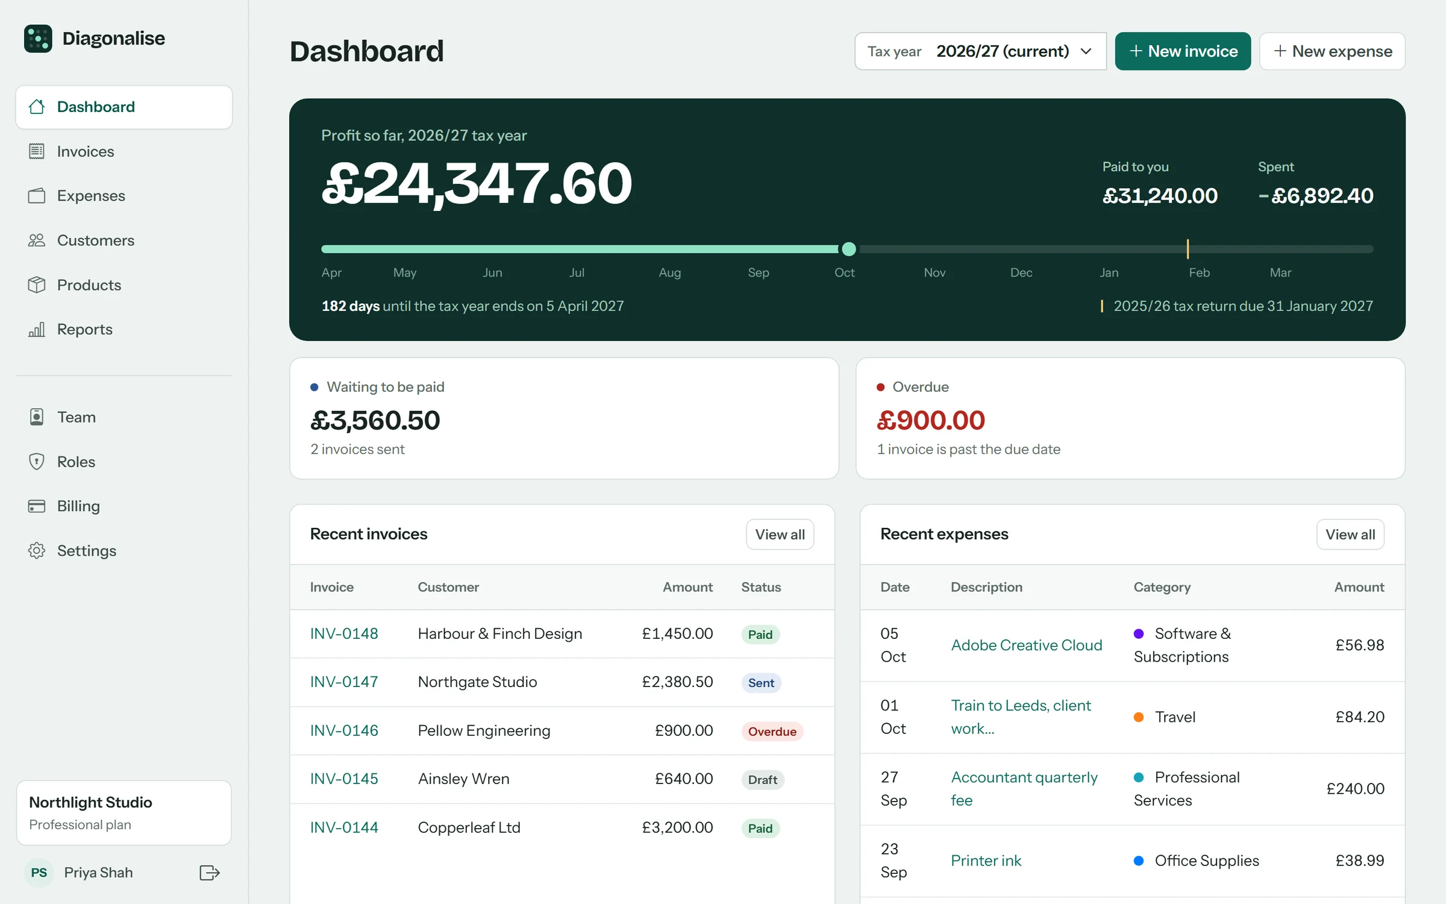Viewport: 1446px width, 904px height.
Task: Click the Diagonalise logo icon
Action: (x=38, y=39)
